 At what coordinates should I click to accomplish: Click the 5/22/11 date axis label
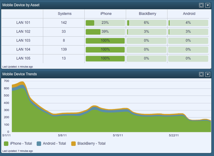174,135
